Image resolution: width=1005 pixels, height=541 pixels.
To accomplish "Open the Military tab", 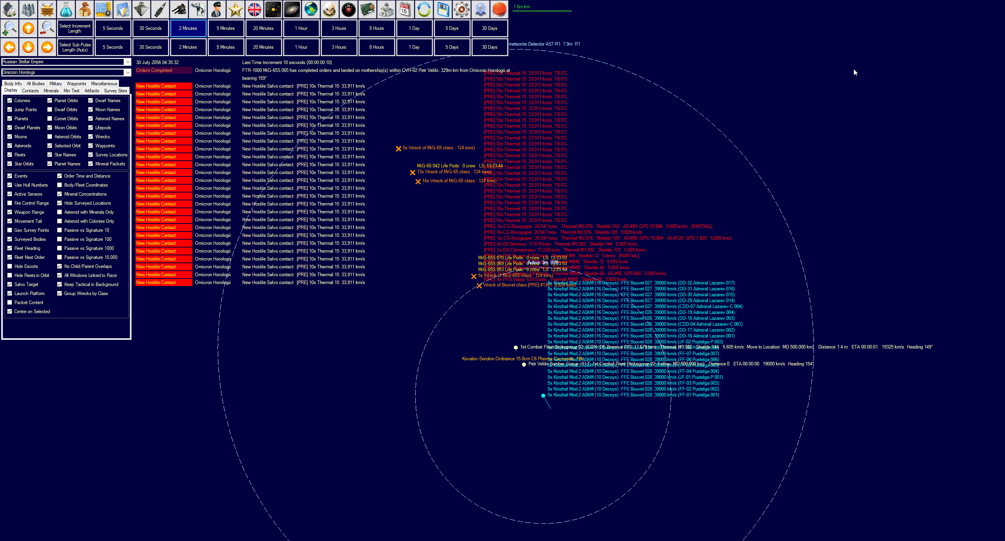I will (55, 84).
